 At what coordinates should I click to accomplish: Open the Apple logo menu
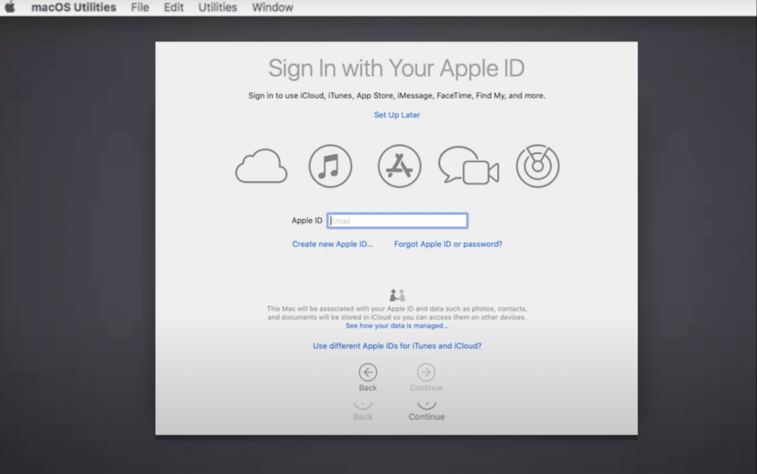coord(10,7)
